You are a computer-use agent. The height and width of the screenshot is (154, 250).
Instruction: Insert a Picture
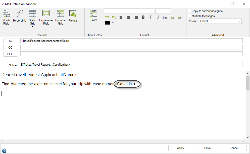(73, 16)
